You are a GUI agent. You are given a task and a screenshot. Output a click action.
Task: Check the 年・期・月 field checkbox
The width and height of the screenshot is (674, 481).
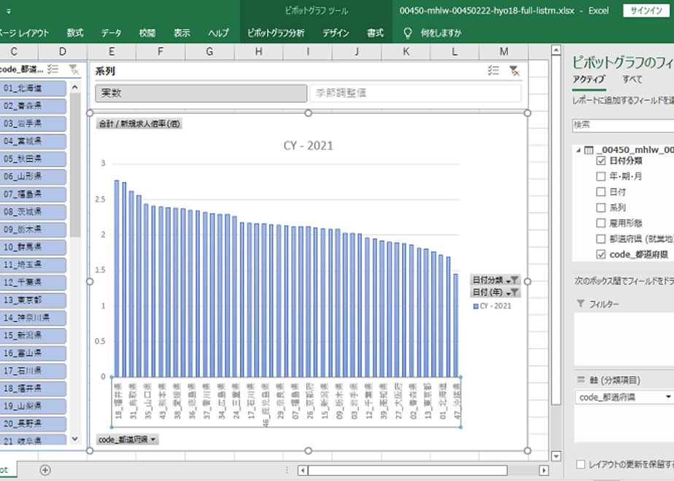tap(601, 176)
